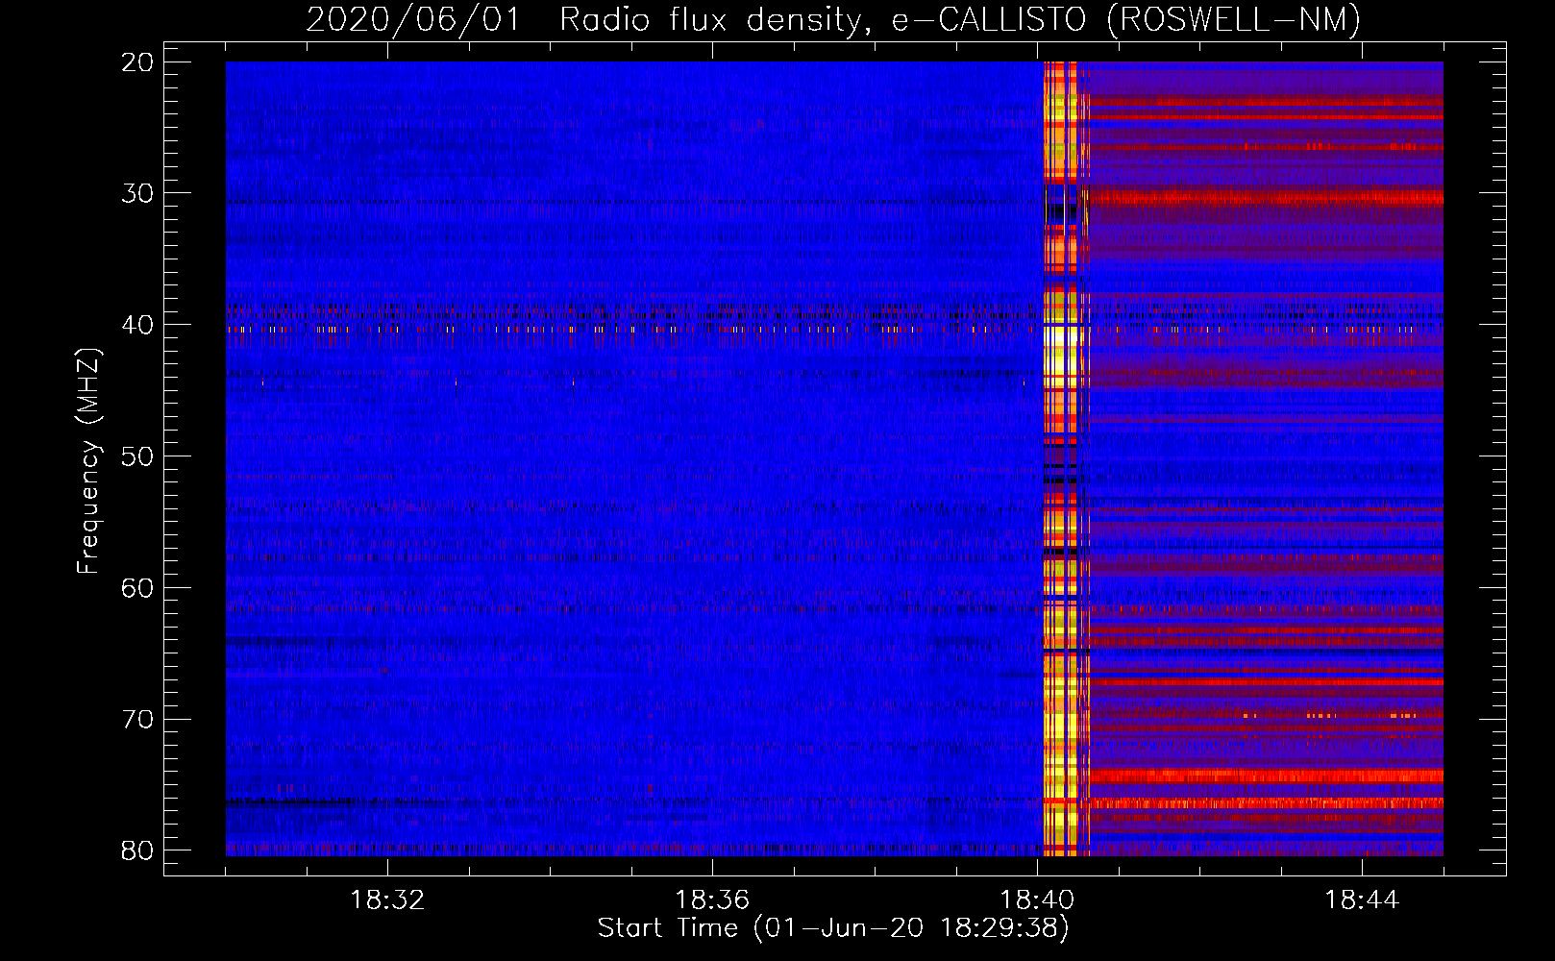This screenshot has height=961, width=1555.
Task: Click the bright yellow burst column near 18:40
Action: (x=1062, y=458)
